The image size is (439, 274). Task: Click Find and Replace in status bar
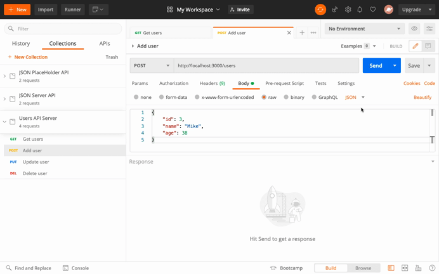click(x=29, y=268)
